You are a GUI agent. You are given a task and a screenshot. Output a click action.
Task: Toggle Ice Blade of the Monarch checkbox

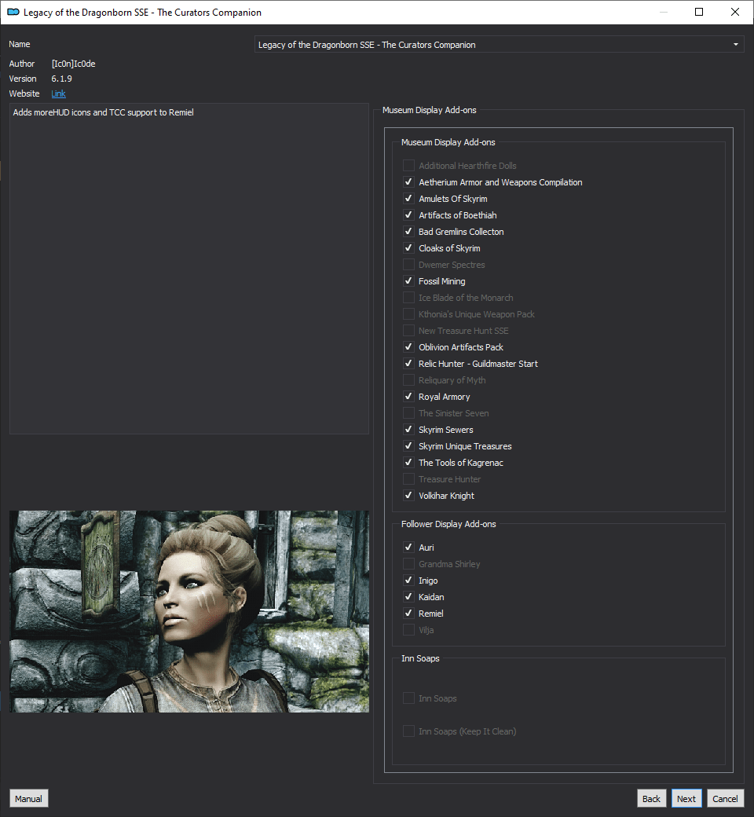pyautogui.click(x=408, y=298)
